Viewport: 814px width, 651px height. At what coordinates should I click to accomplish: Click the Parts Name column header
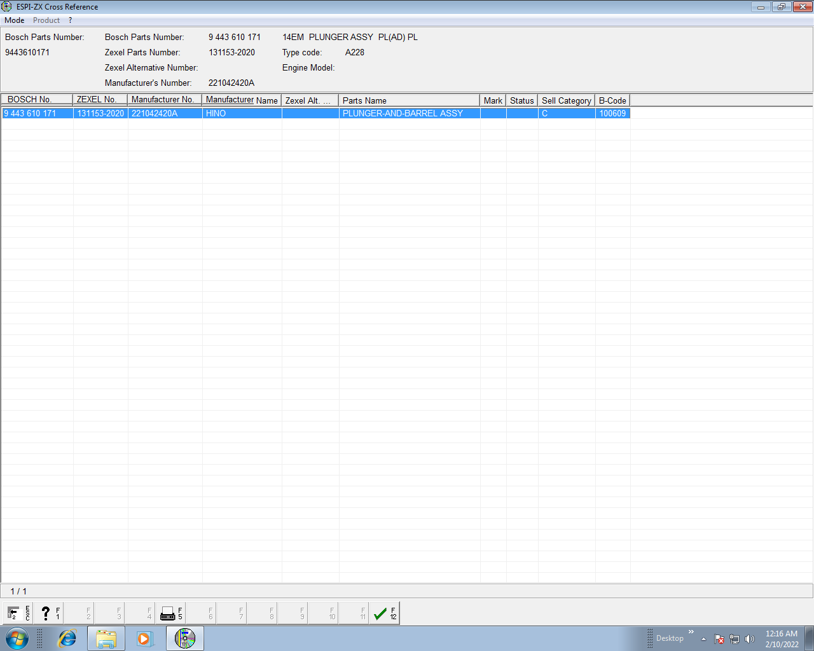(x=409, y=100)
